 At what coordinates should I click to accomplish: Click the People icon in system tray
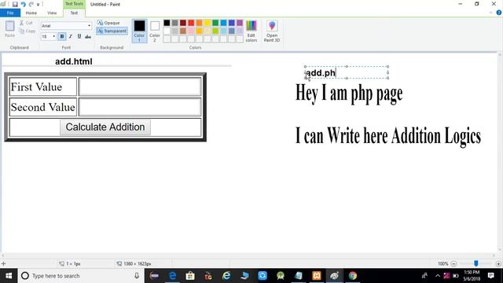tap(424, 276)
